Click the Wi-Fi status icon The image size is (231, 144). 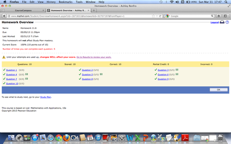pos(172,2)
